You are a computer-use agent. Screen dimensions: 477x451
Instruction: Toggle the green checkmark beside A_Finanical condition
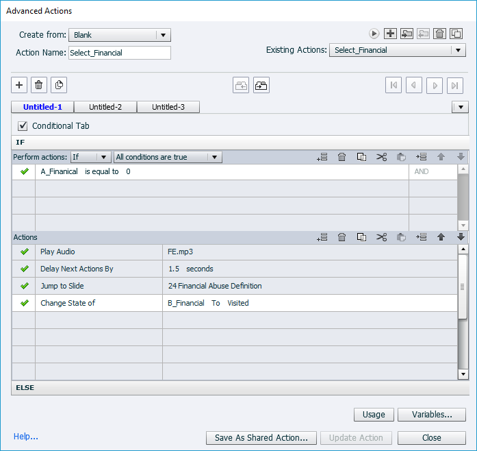coord(24,171)
